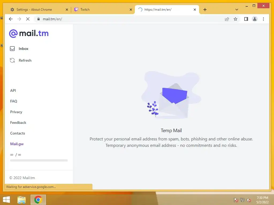Screen dimensions: 274x205
Task: Minimize the Chrome window
Action: click(x=246, y=6)
